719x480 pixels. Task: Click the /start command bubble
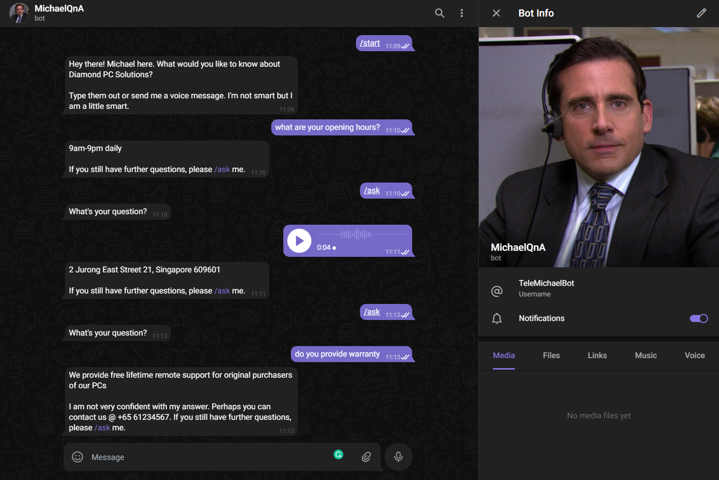[x=370, y=43]
